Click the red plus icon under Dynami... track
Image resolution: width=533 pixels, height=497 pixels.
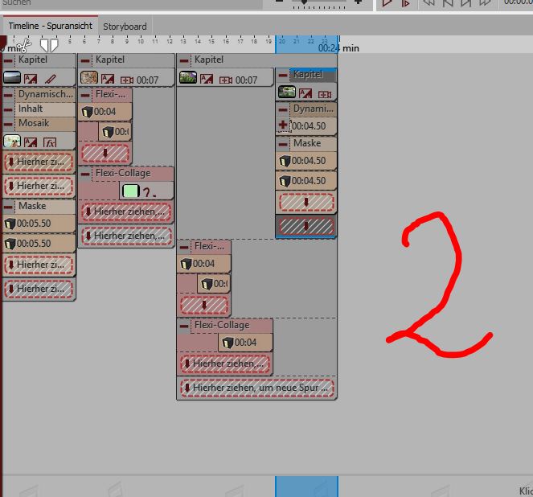point(283,125)
